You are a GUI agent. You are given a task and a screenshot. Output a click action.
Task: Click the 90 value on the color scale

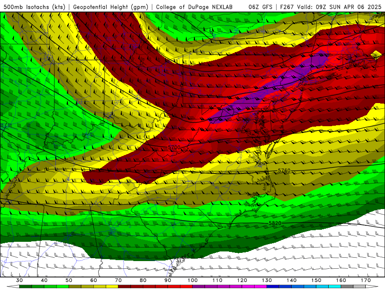point(168,280)
